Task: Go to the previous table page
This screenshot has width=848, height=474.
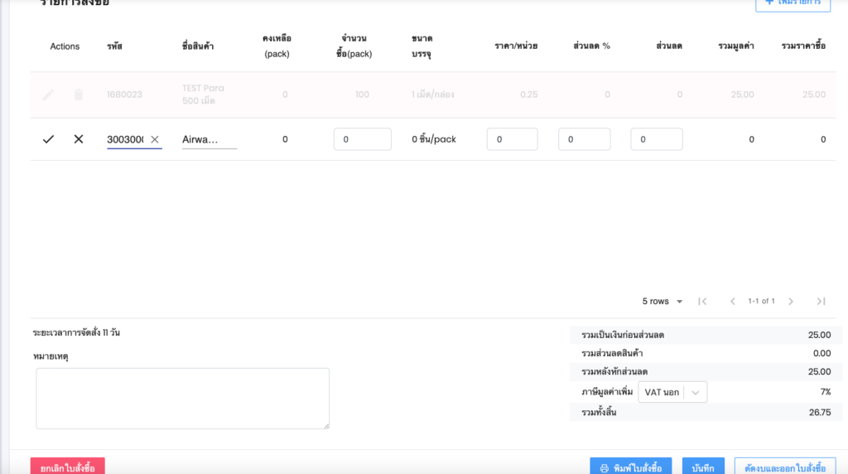Action: 732,301
